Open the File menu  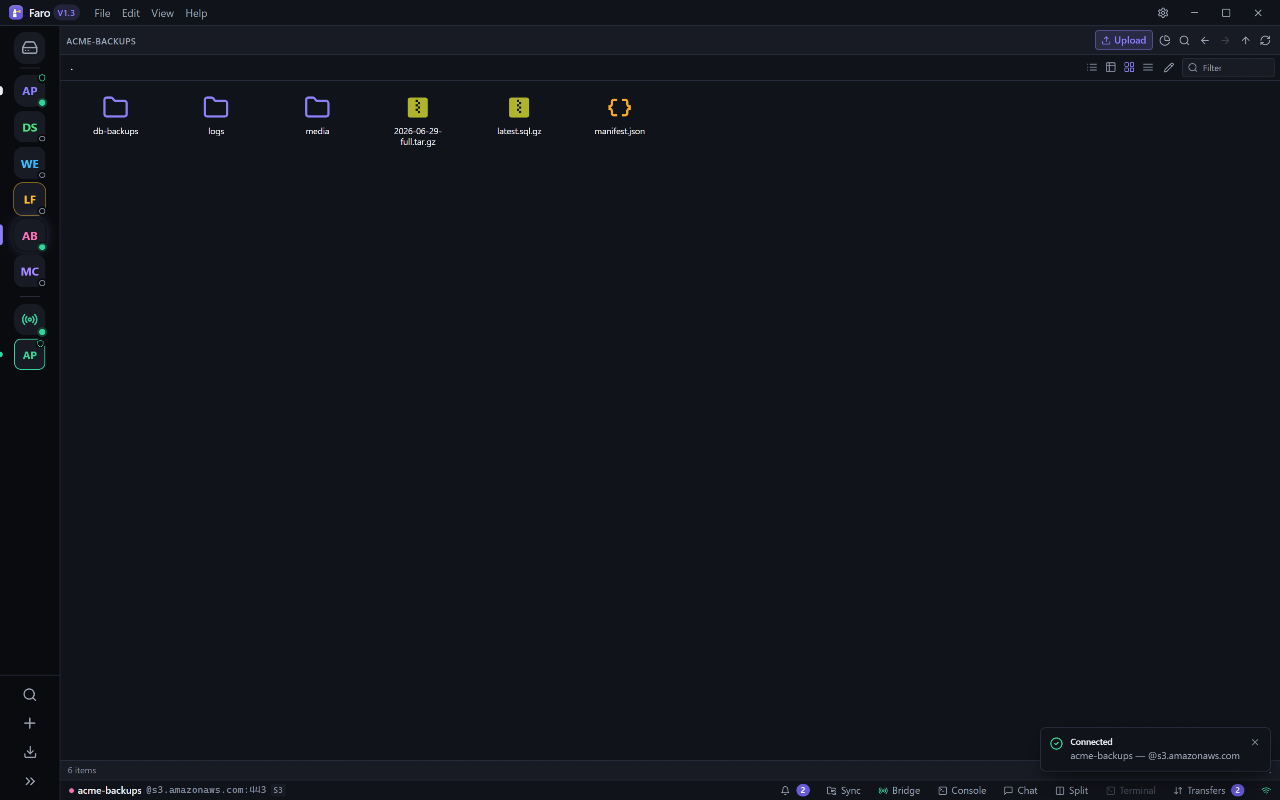point(102,13)
